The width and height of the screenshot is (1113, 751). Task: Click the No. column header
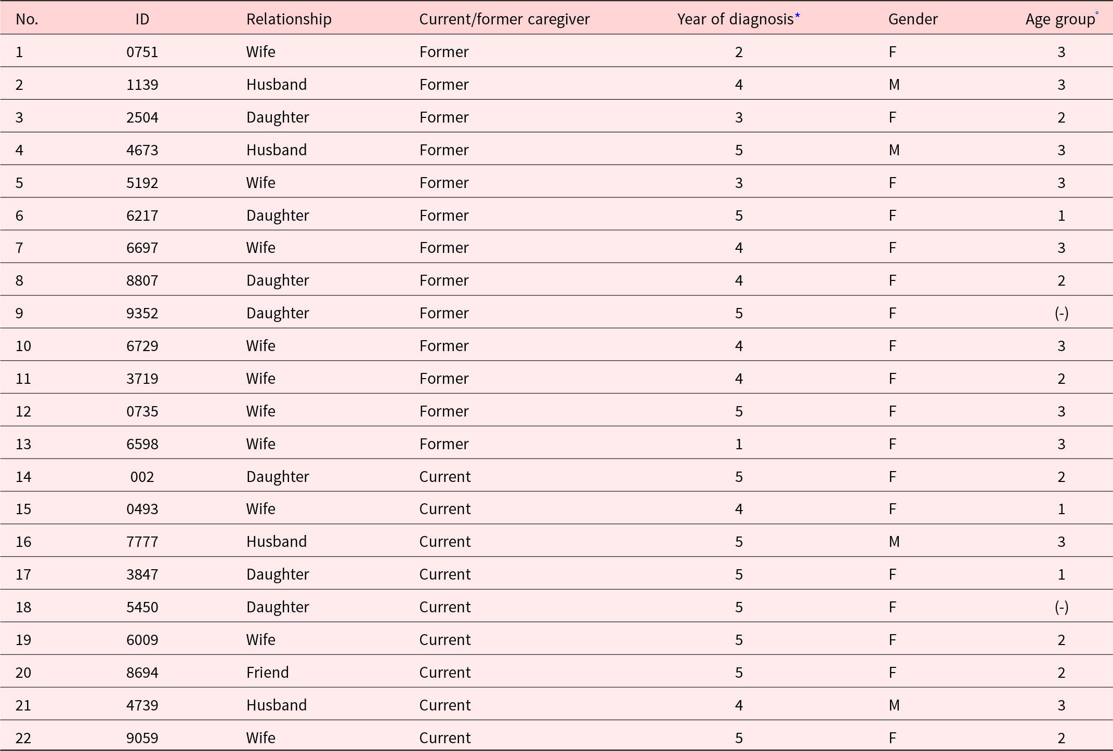(x=27, y=19)
